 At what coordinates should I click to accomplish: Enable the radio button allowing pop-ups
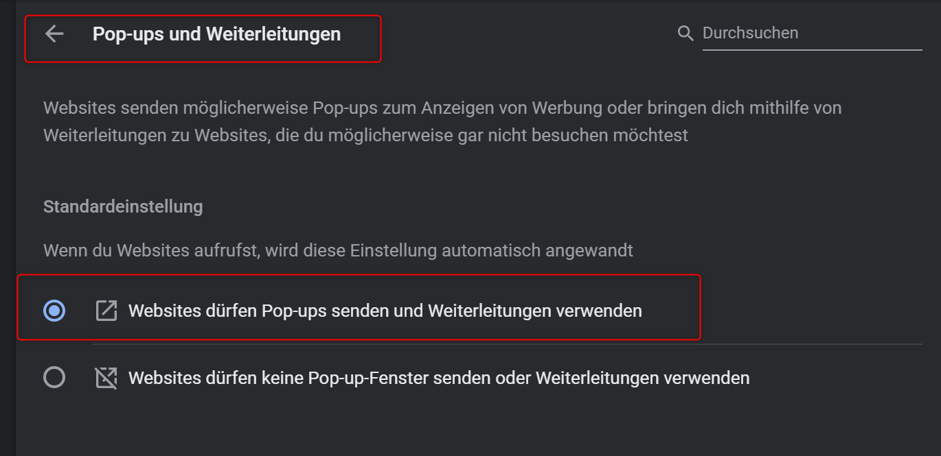(54, 311)
